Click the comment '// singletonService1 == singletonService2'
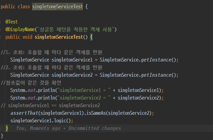Screen dimensions: 213x140 50,105
